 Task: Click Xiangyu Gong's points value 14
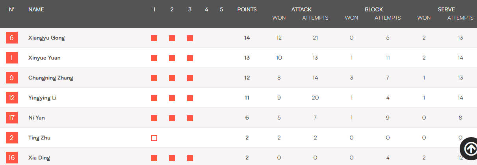click(x=247, y=38)
